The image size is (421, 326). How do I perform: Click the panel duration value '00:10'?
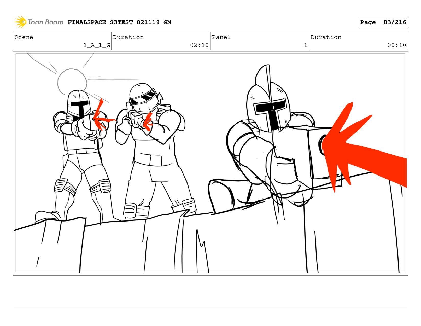(397, 45)
